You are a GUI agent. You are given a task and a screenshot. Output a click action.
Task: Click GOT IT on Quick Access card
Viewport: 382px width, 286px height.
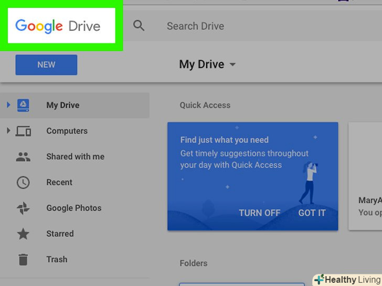pos(312,213)
